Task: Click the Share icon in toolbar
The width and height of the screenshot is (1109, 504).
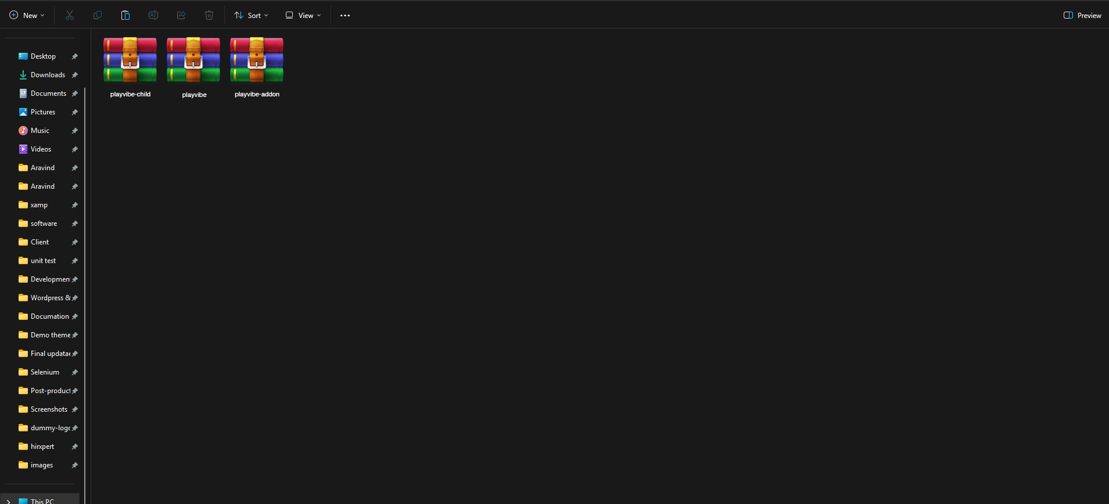Action: pos(181,16)
